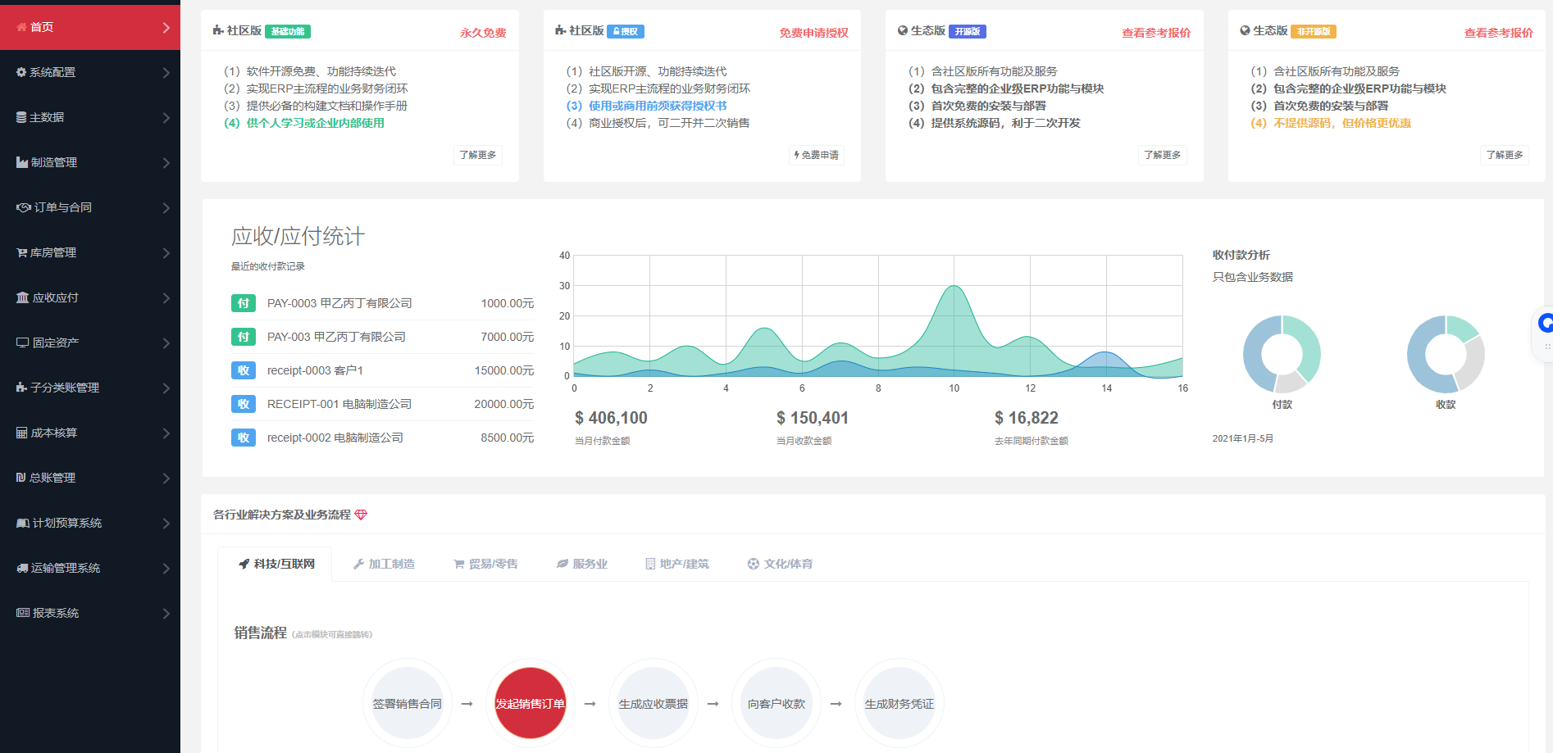Click the database icon beside 主数据
This screenshot has height=753, width=1553.
click(x=21, y=117)
